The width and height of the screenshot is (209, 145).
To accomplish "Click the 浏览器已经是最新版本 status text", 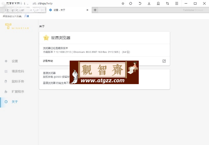I will pos(55,48).
